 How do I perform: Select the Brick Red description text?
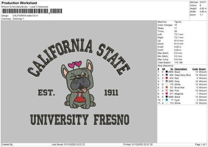pyautogui.click(x=179, y=87)
